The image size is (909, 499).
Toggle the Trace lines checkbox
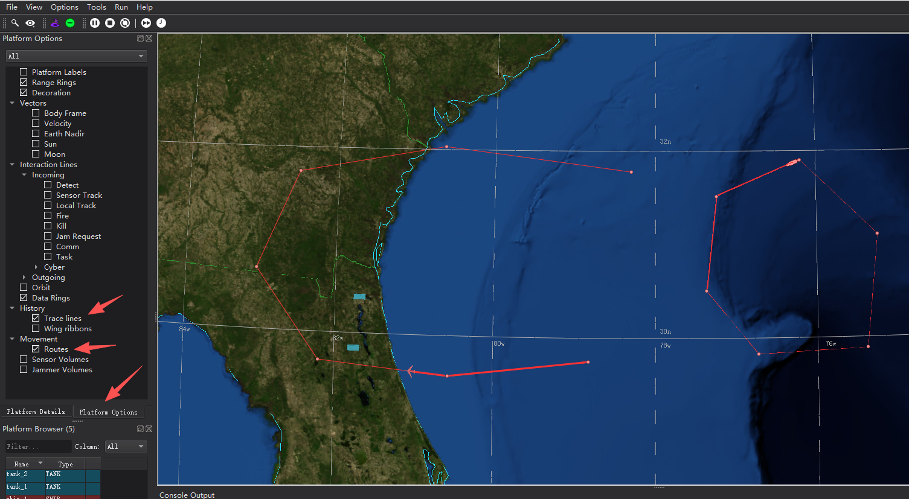click(36, 318)
